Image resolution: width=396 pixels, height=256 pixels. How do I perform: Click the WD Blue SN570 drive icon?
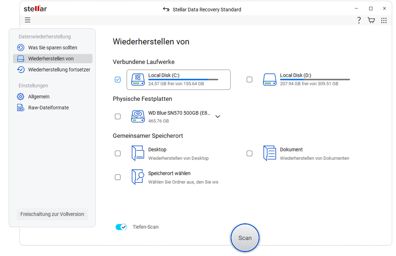point(138,116)
